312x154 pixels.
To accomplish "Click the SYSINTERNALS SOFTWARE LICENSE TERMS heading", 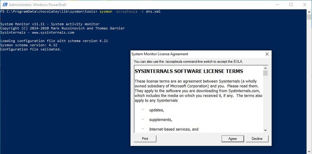I will (189, 71).
